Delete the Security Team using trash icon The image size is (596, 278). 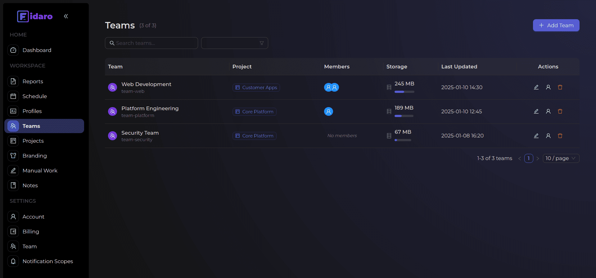point(560,136)
